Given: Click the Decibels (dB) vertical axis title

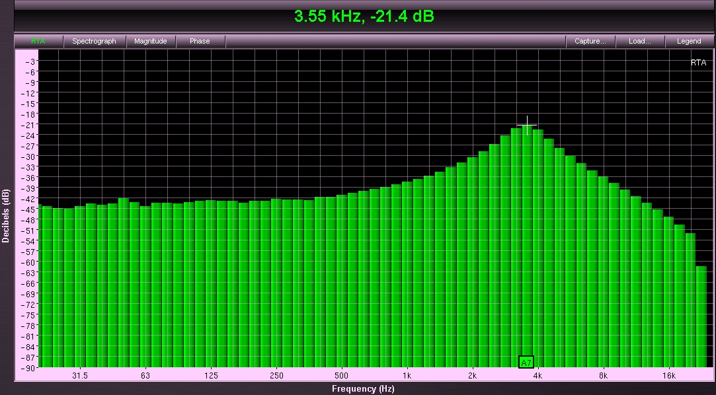Looking at the screenshot, I should [6, 215].
